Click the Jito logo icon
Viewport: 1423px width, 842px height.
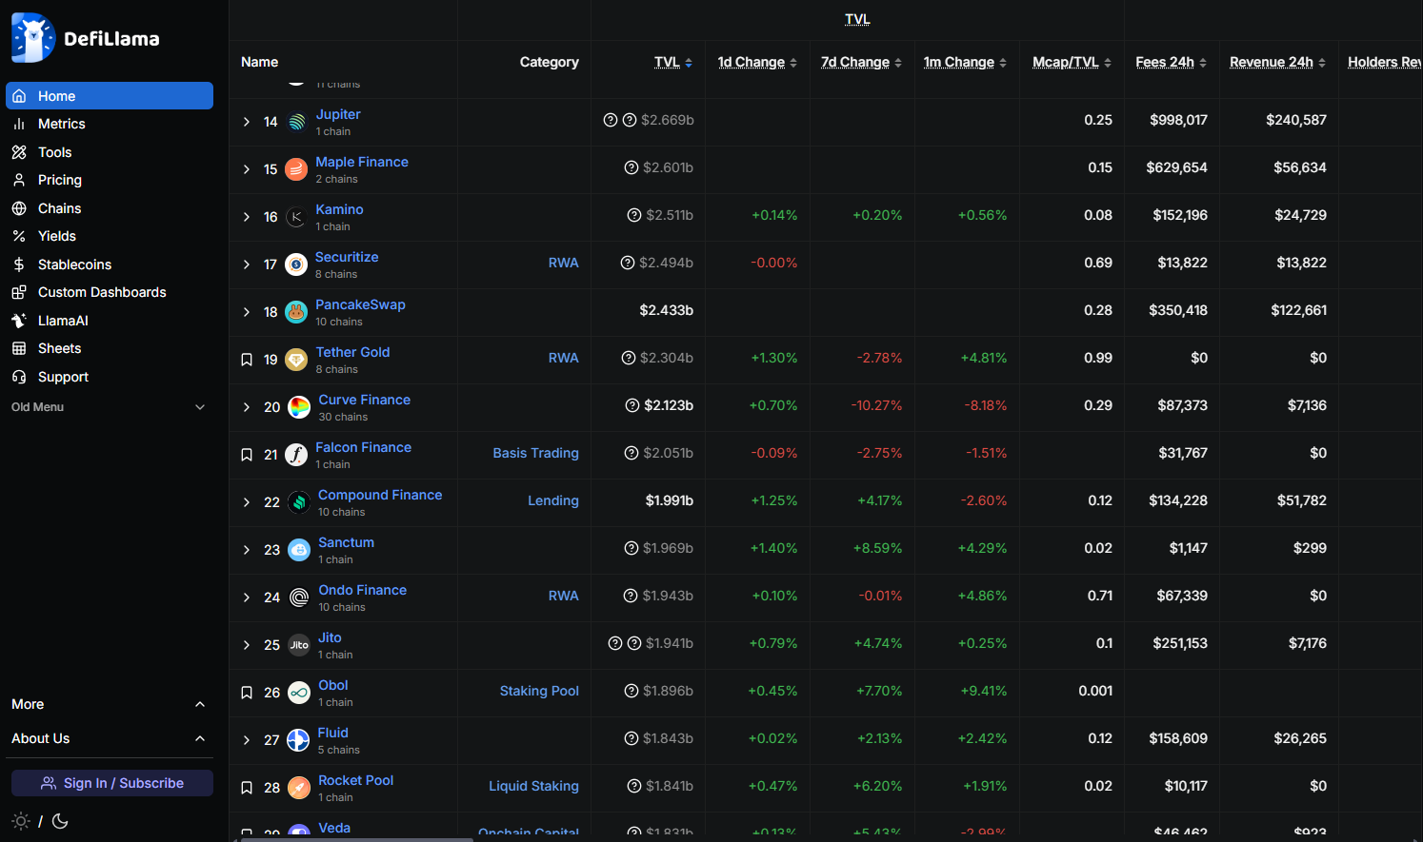(299, 645)
